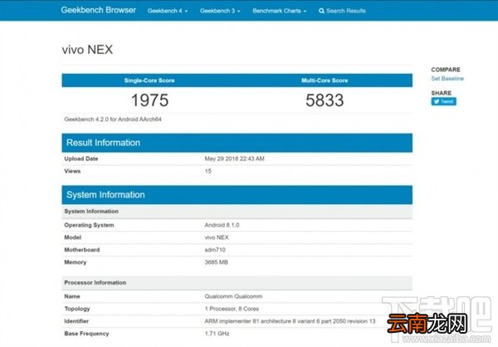Click the gray System Information subheader row
498x347 pixels.
point(237,212)
